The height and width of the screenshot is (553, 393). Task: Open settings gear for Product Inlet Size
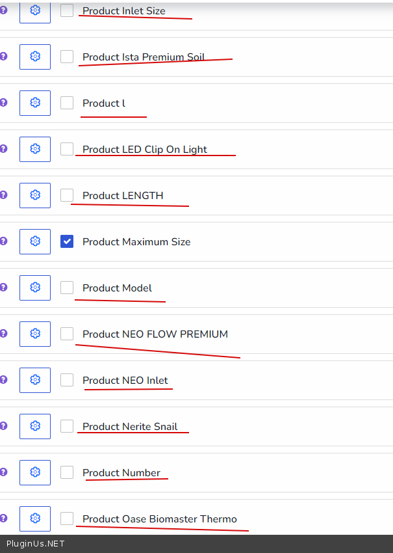click(x=35, y=10)
